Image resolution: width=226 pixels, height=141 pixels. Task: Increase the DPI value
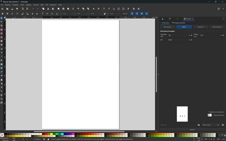(192, 40)
